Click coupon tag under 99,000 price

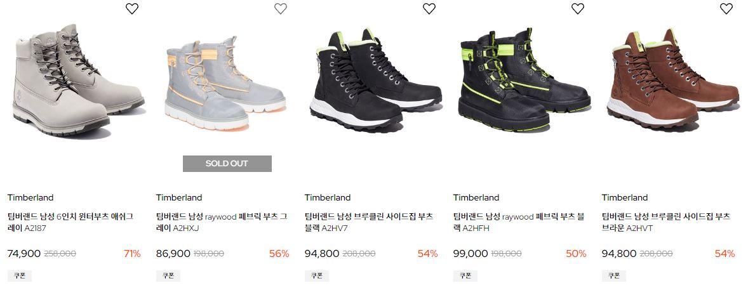tap(465, 276)
